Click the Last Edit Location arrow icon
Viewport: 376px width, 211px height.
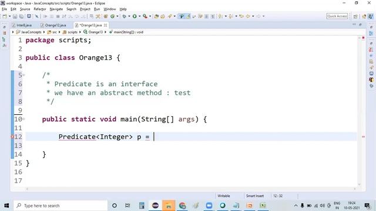pyautogui.click(x=241, y=16)
